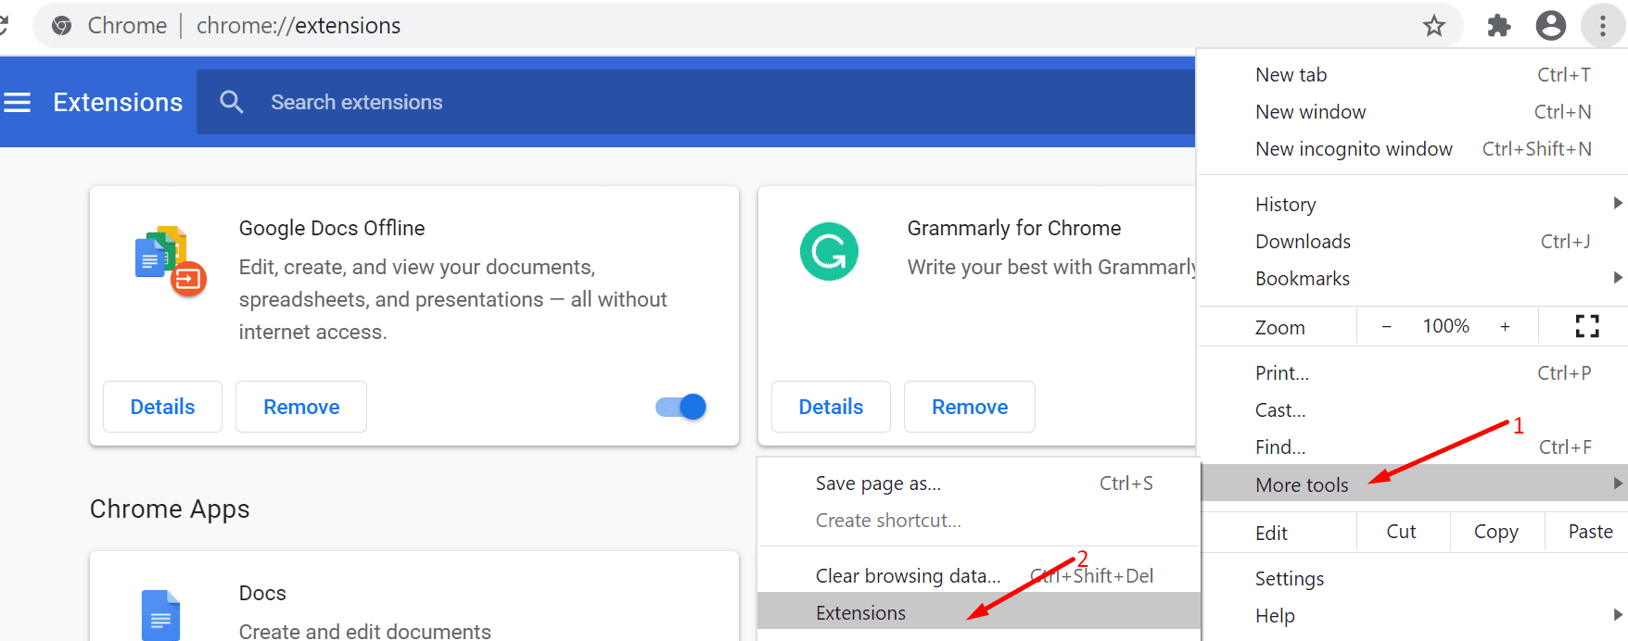
Task: Disable the Google Docs Offline toggle
Action: tap(680, 407)
